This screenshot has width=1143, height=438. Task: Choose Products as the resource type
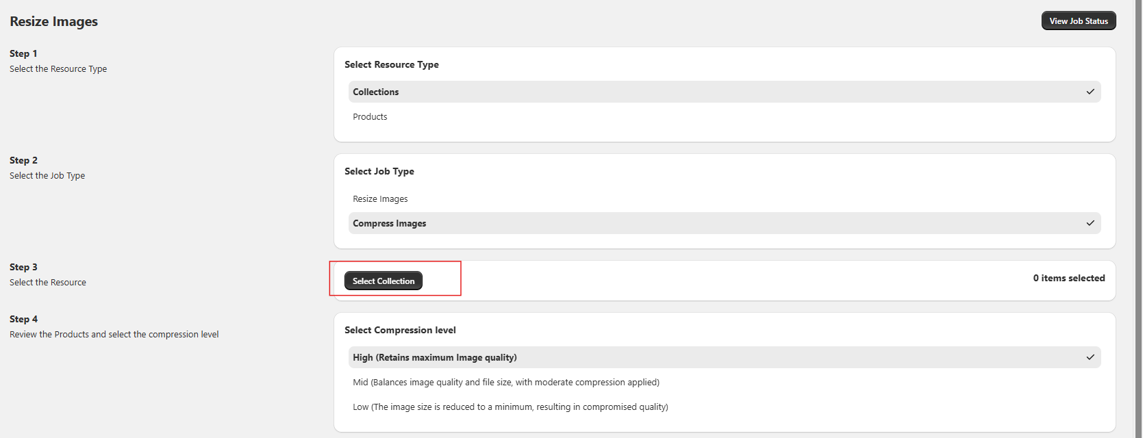pyautogui.click(x=725, y=117)
